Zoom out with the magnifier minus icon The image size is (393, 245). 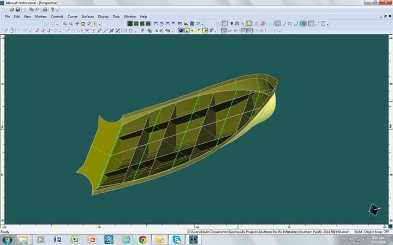(x=70, y=23)
